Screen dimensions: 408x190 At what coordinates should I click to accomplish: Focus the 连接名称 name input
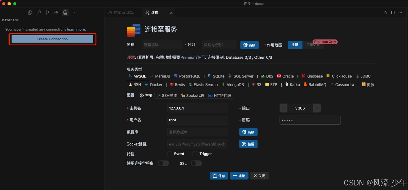coord(161,45)
